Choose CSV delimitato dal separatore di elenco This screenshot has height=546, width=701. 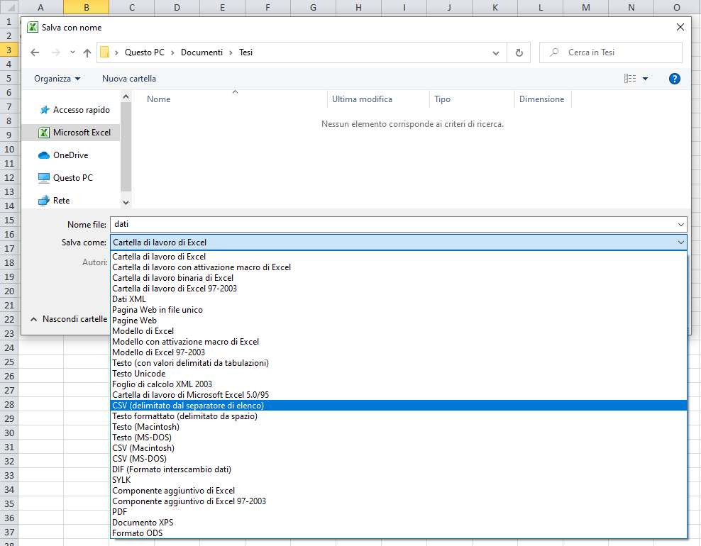pos(398,406)
